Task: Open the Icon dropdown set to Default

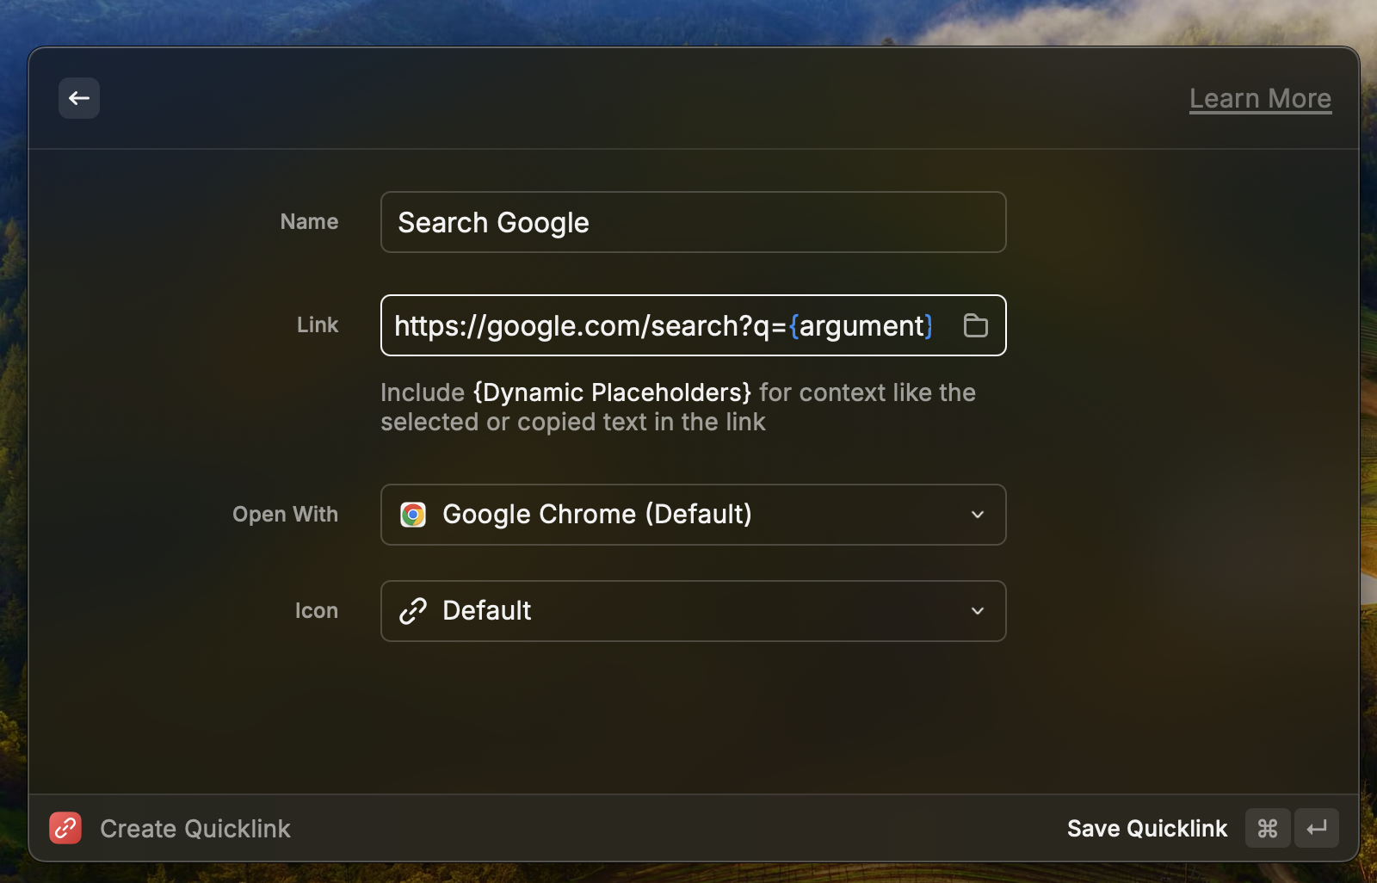Action: pos(693,611)
